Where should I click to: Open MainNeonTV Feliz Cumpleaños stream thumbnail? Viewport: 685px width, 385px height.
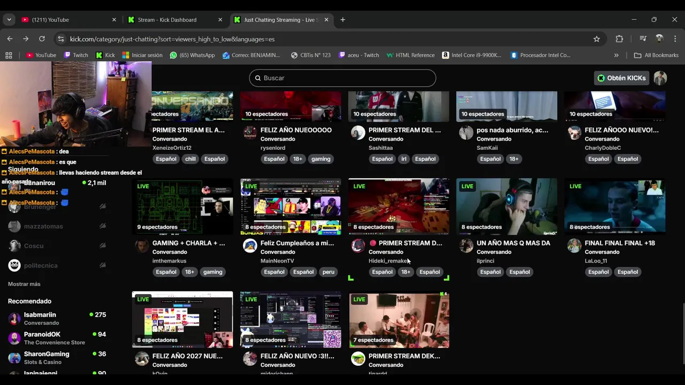[x=291, y=206]
